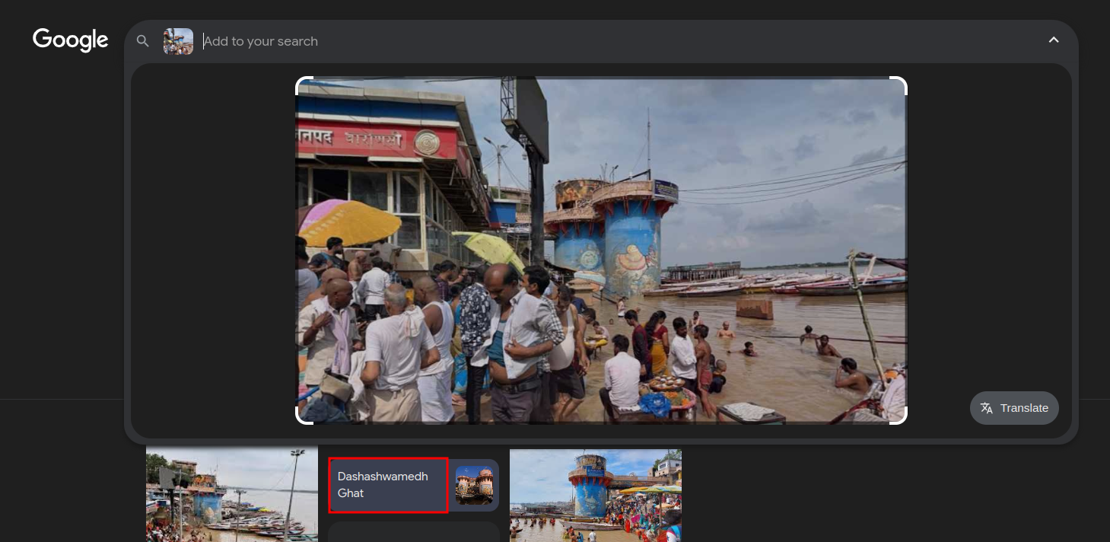Screen dimensions: 1110x542
Task: Click the yellow umbrella in the main photo
Action: pos(351,221)
